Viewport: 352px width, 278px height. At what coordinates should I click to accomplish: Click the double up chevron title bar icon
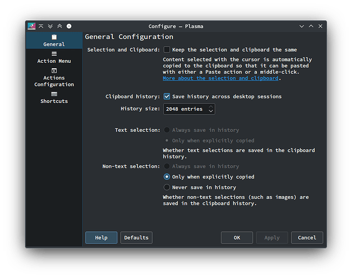tap(60, 26)
